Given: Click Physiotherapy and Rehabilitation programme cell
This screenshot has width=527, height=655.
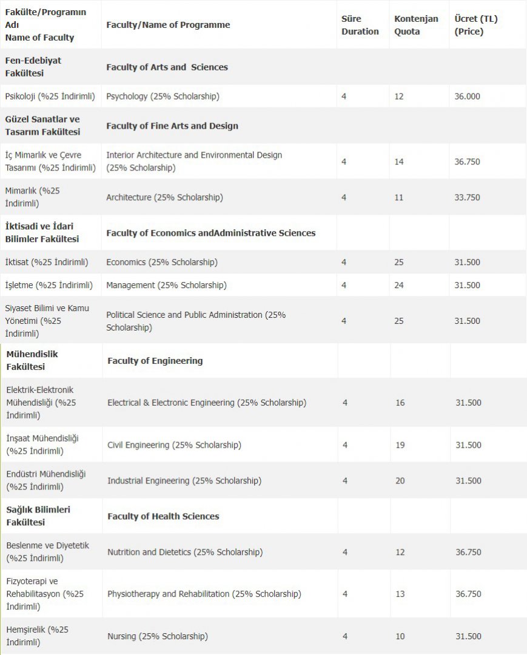Looking at the screenshot, I should coord(204,594).
